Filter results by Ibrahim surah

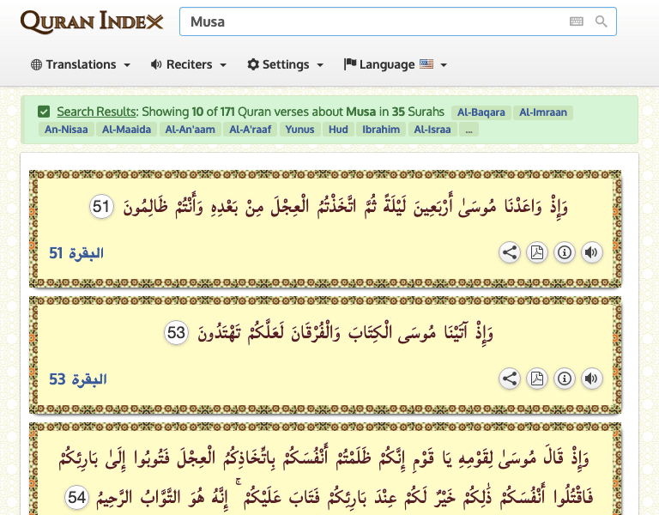[x=381, y=130]
